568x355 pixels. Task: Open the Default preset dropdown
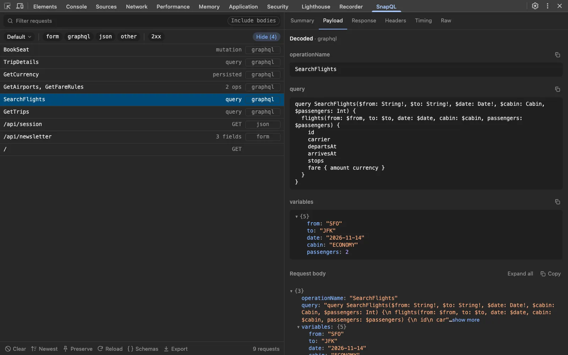click(x=19, y=37)
